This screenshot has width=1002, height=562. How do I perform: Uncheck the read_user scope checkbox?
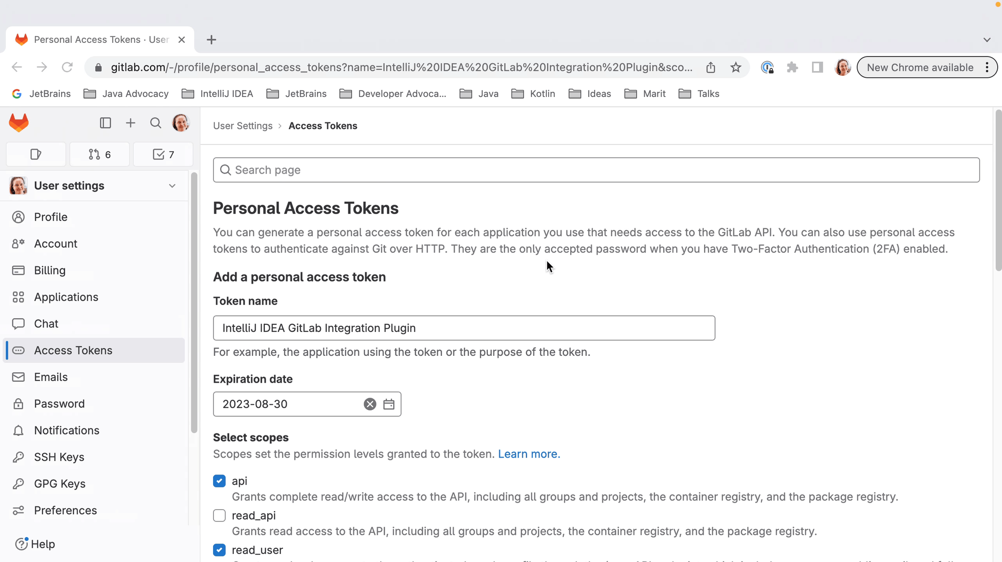[x=219, y=550]
